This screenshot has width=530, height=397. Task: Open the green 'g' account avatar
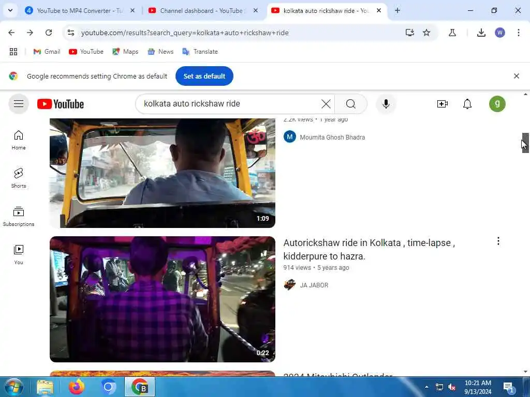click(x=497, y=103)
